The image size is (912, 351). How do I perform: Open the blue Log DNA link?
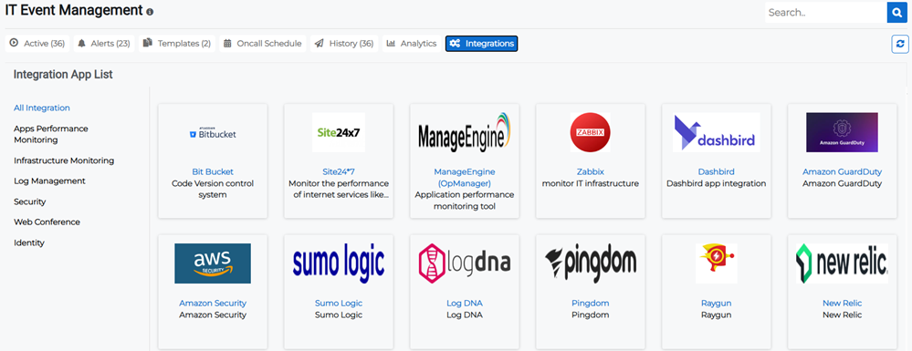pos(464,304)
